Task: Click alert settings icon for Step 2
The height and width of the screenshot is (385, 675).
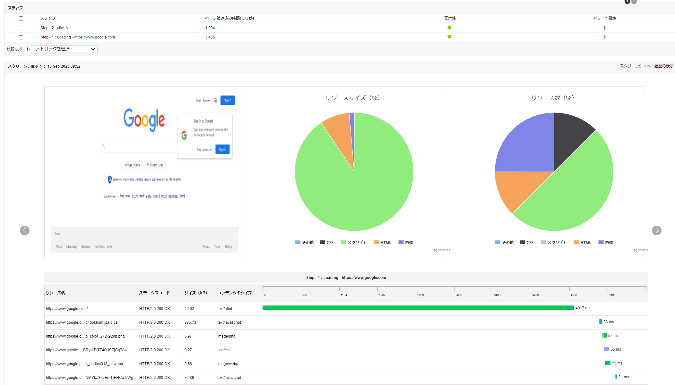Action: (604, 28)
